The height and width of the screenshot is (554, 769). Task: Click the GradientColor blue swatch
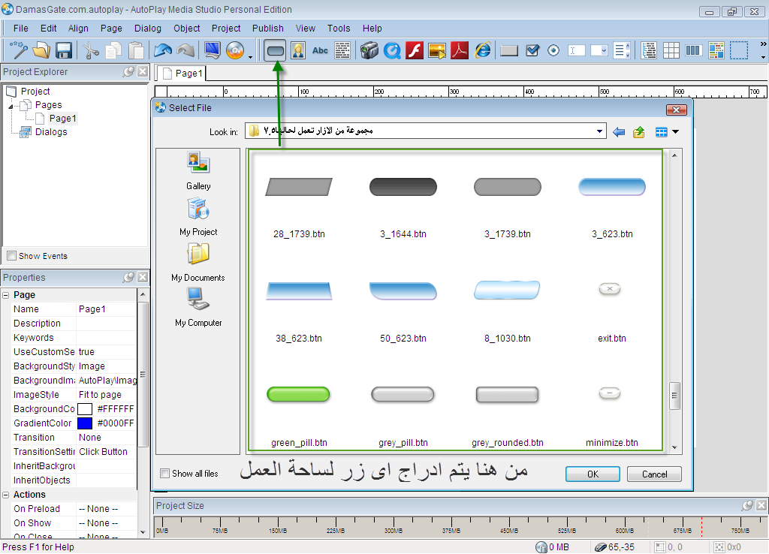pyautogui.click(x=85, y=423)
